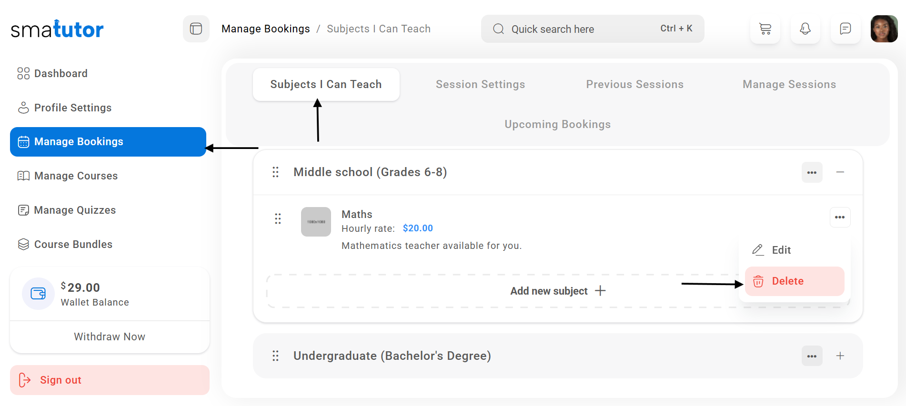Open the Maths subject options menu

(839, 218)
